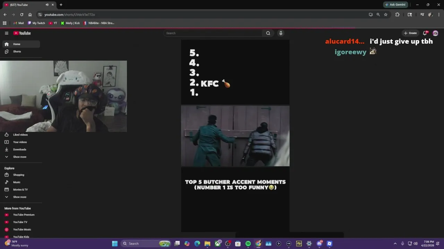The width and height of the screenshot is (444, 249).
Task: Click the search magnifier button on YouTube
Action: point(268,33)
